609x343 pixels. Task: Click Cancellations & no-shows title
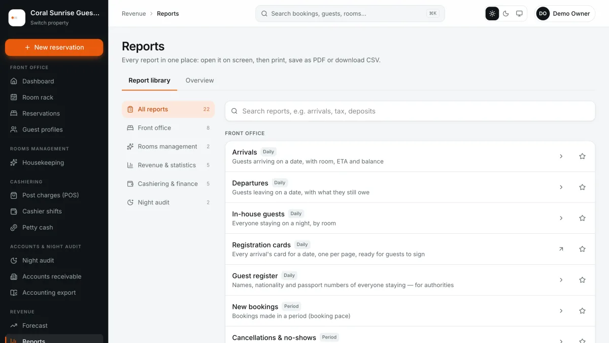(x=274, y=337)
